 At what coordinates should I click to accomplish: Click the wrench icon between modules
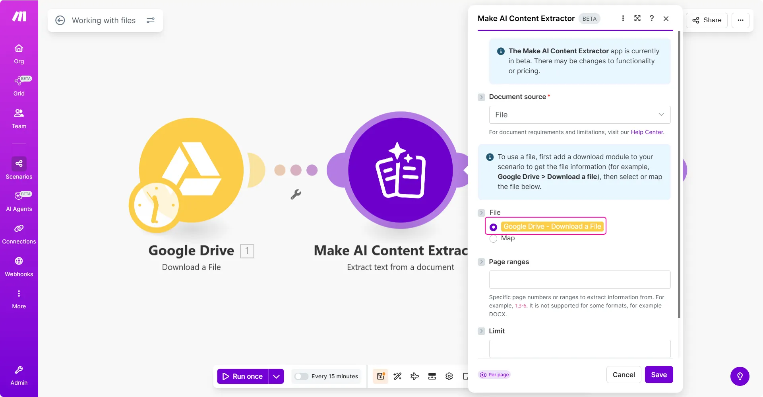[296, 195]
